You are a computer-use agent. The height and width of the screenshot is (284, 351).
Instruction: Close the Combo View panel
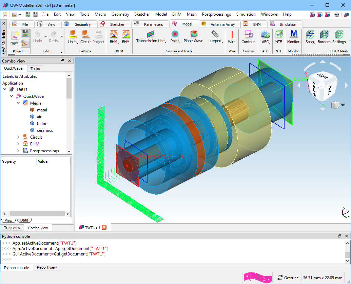point(70,61)
